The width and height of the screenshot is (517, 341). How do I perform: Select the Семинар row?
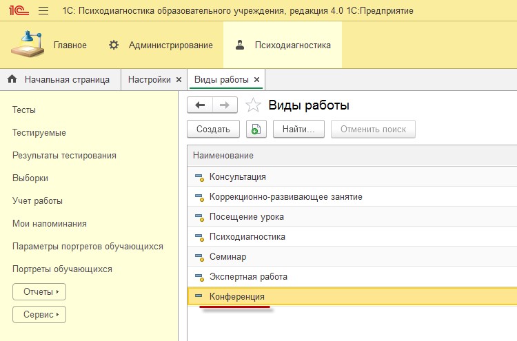[x=352, y=257]
